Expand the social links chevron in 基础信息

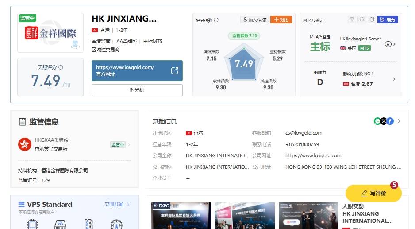point(399,121)
